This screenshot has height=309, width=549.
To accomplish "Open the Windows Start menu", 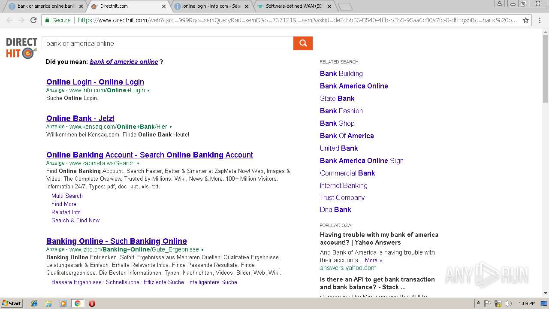I will (12, 303).
